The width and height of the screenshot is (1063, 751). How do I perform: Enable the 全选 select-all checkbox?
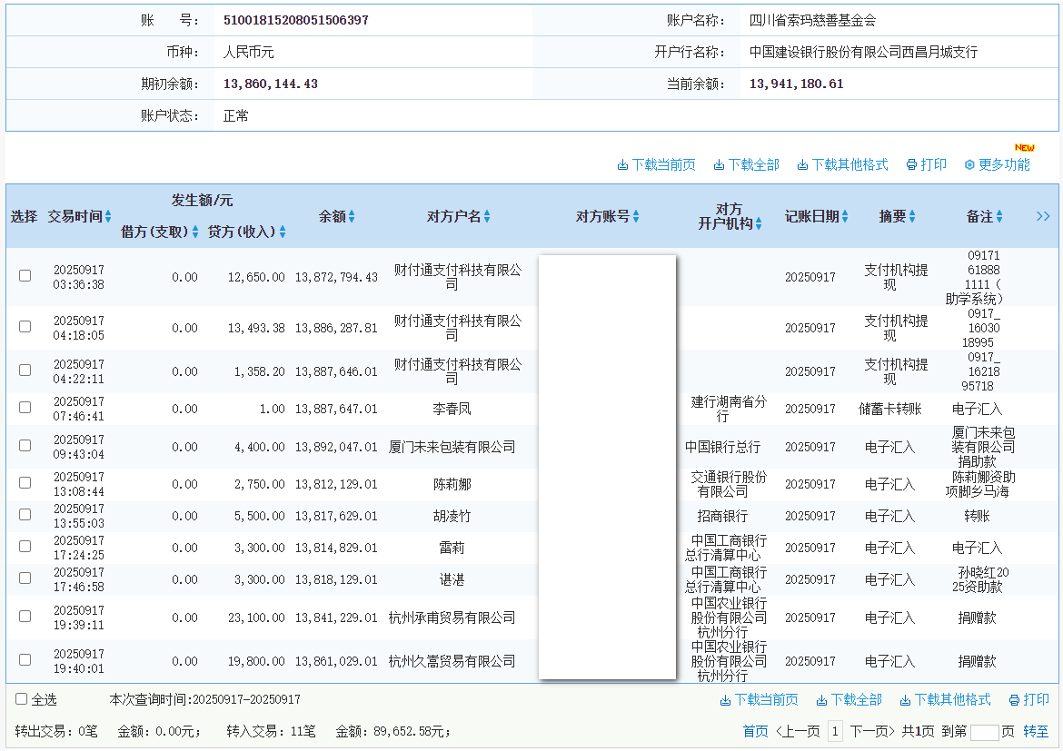tap(22, 699)
